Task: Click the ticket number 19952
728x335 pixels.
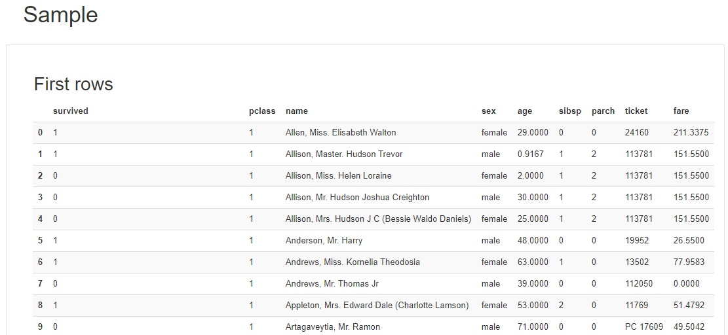Action: [637, 241]
